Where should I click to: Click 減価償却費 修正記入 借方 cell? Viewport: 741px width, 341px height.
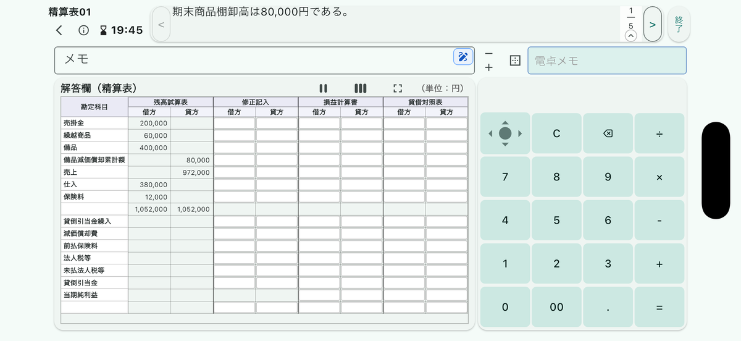[235, 234]
